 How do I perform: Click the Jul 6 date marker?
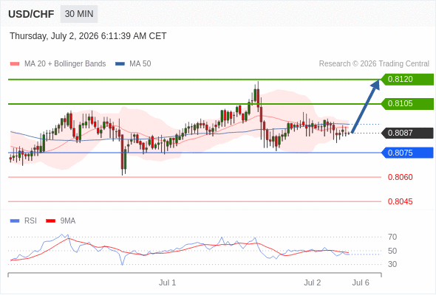[361, 282]
